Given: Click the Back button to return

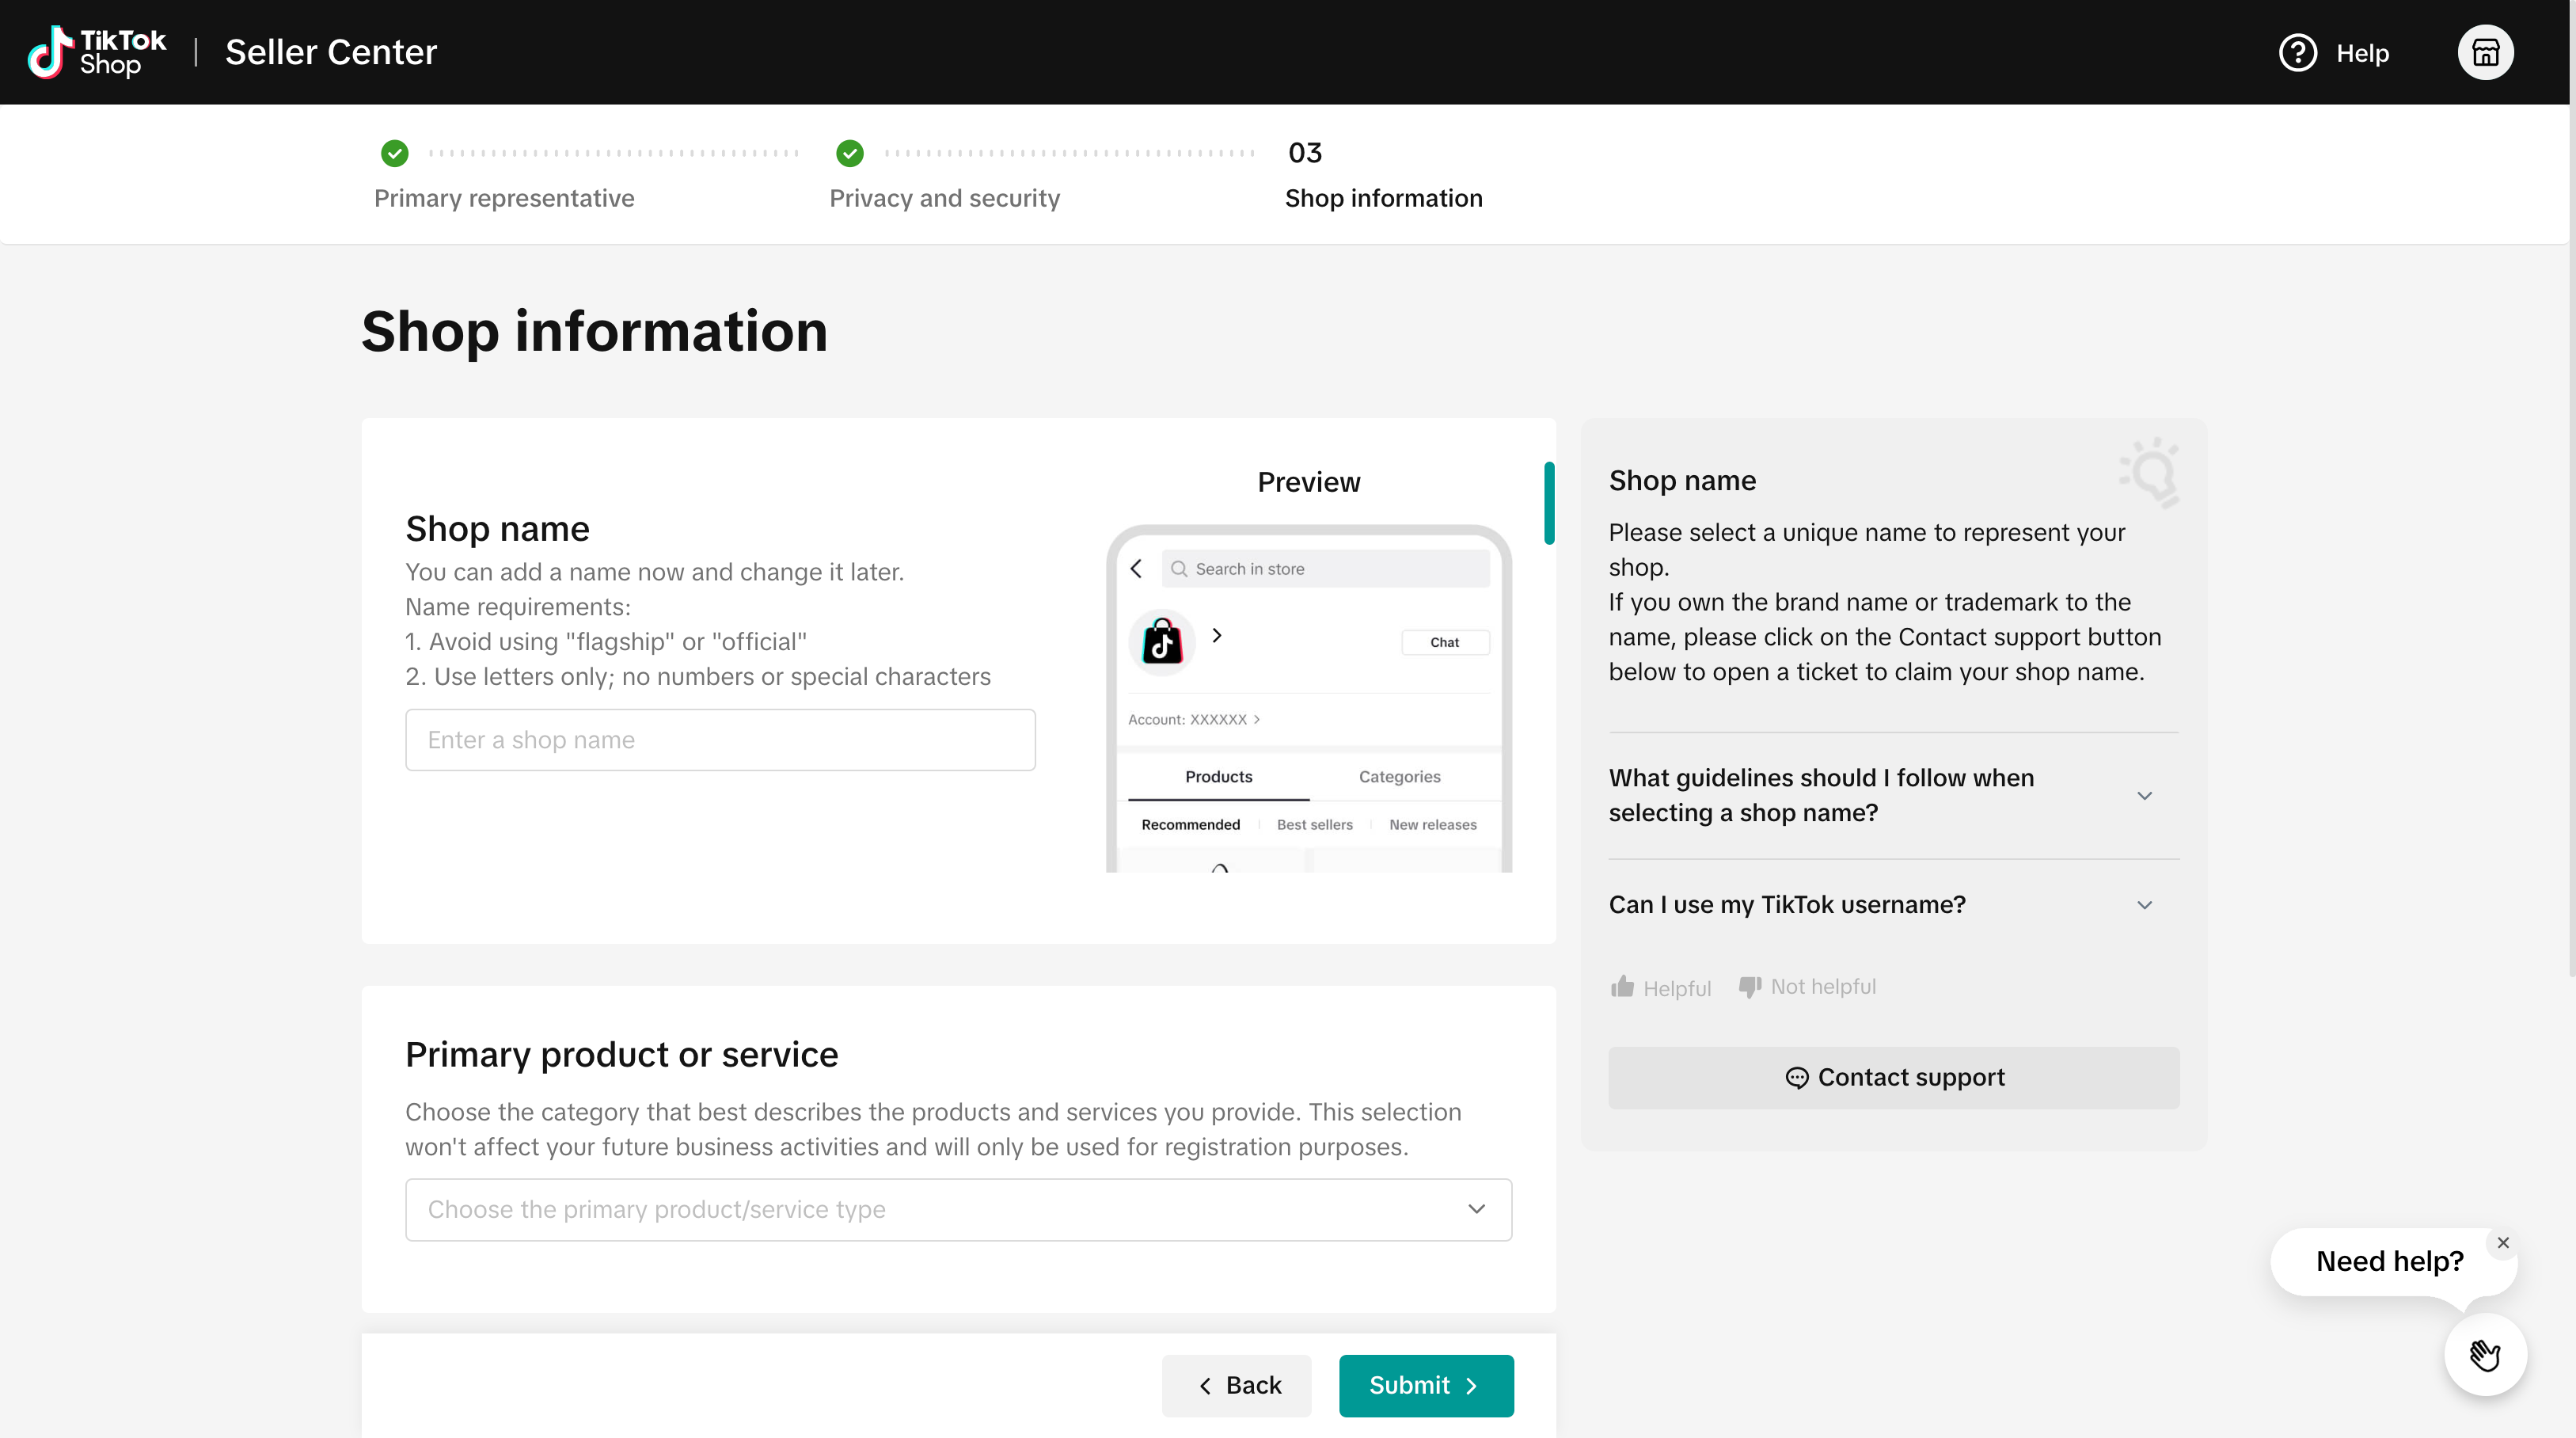Looking at the screenshot, I should coord(1237,1385).
